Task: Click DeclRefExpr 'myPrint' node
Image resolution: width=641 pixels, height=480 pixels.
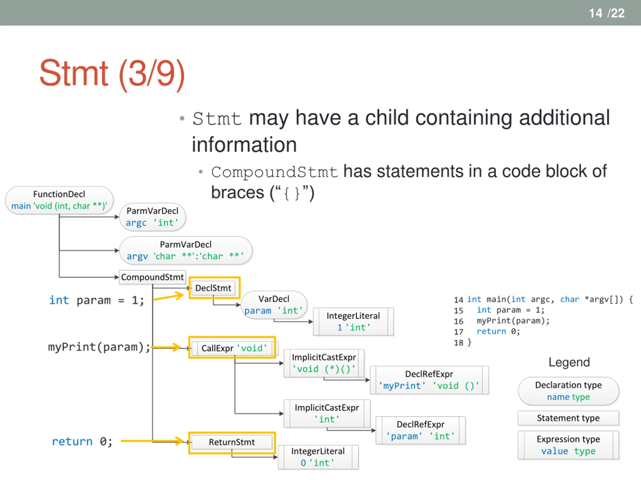Action: [429, 380]
